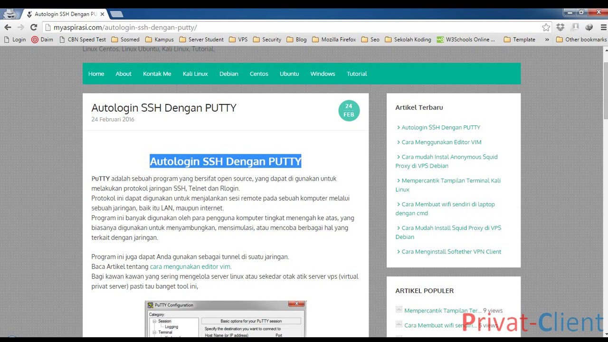Viewport: 608px width, 342px height.
Task: Open the Sosmed bookmark folder
Action: coord(125,39)
